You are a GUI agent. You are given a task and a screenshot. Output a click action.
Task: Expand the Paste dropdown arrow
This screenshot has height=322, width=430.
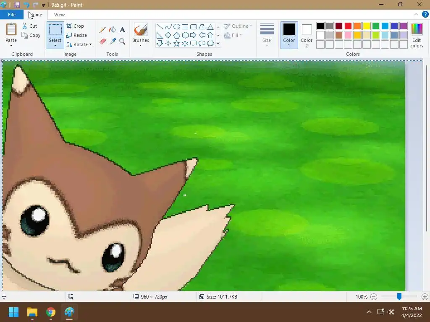tap(11, 45)
